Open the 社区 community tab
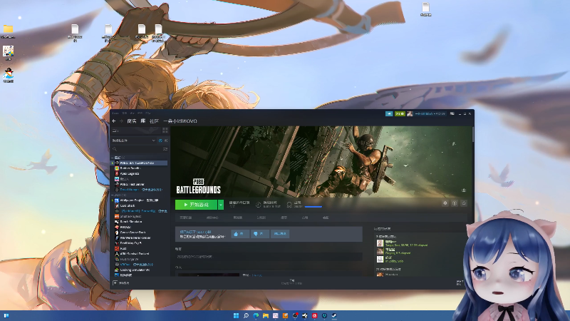The height and width of the screenshot is (321, 570). tap(154, 121)
